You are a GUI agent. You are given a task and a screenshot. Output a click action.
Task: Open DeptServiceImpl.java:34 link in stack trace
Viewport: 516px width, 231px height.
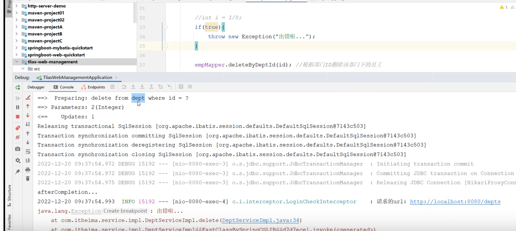[260, 220]
